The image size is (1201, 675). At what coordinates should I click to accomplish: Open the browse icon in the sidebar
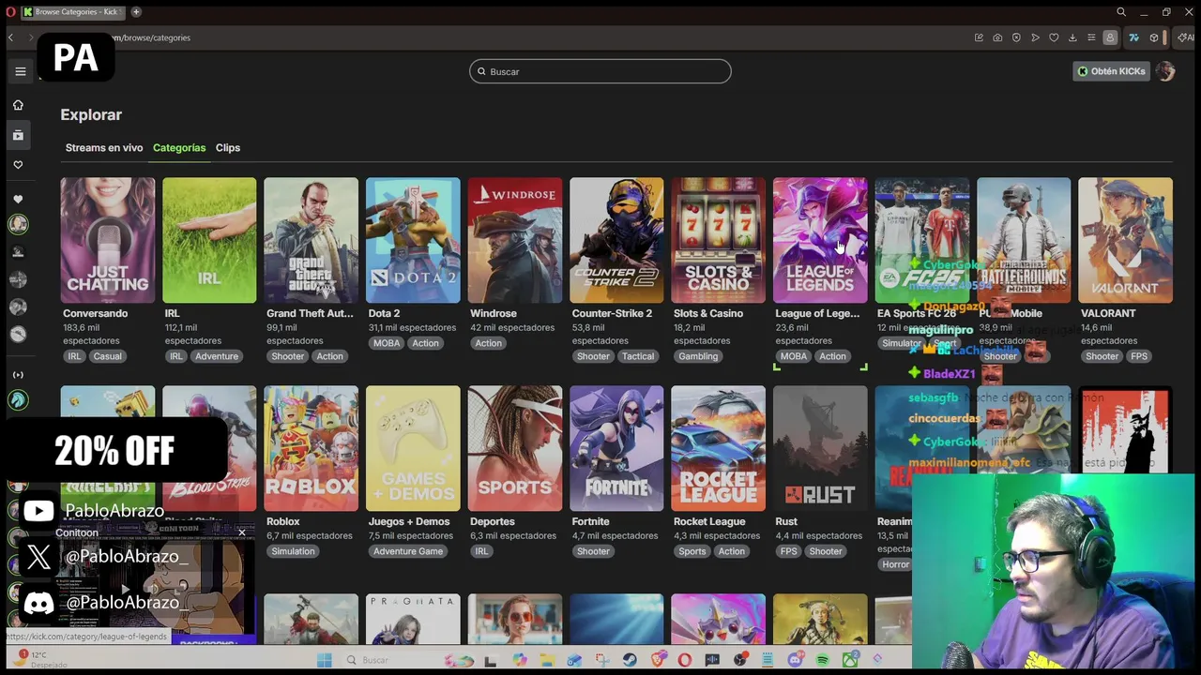click(x=18, y=135)
